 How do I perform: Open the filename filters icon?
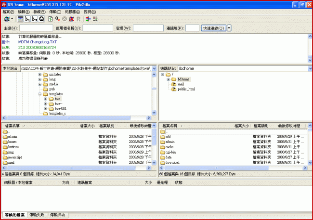coord(87,19)
